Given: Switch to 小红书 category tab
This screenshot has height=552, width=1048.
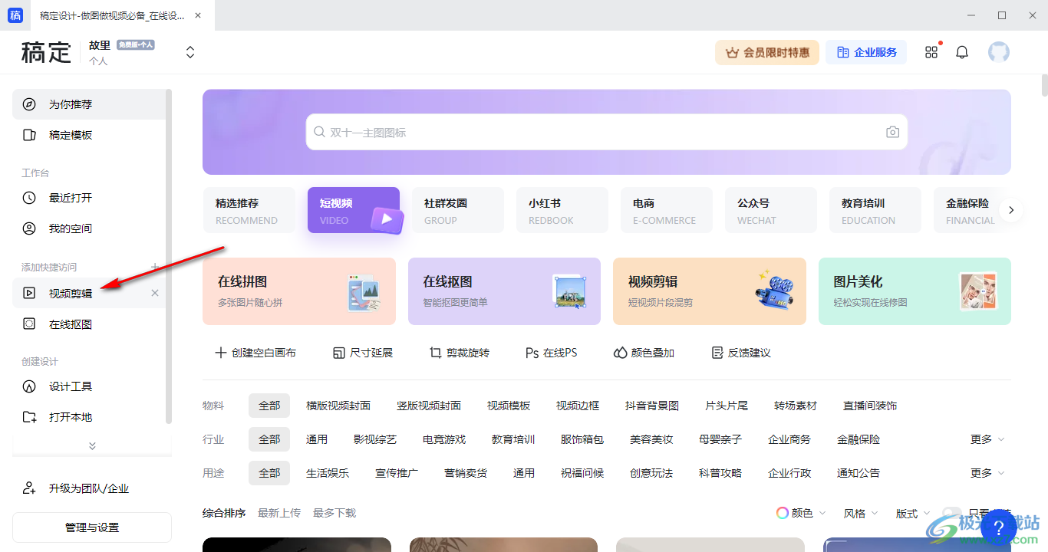Looking at the screenshot, I should (562, 210).
